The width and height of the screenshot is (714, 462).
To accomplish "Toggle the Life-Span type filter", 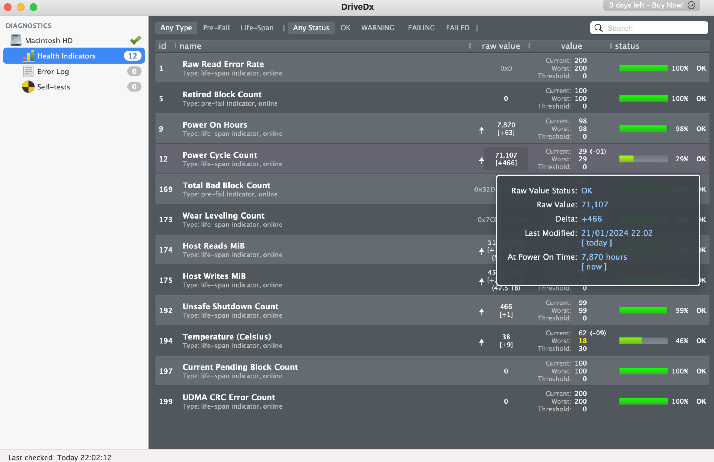I will (x=257, y=28).
